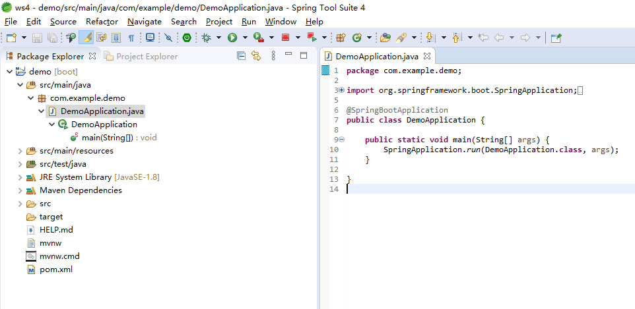Screen dimensions: 635x309
Task: Click the New Java Package icon
Action: coord(341,38)
